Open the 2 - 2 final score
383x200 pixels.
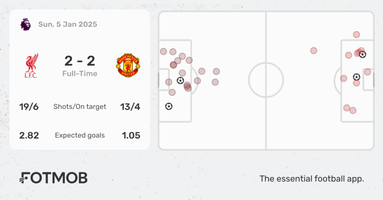point(80,60)
